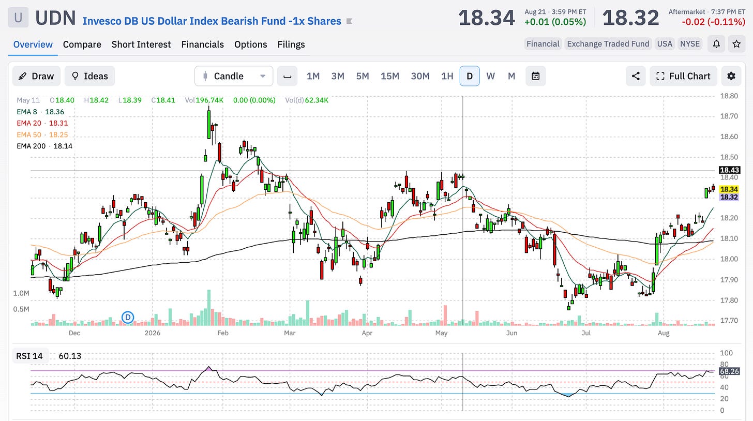753x421 pixels.
Task: Click the aftermarket -0.02 (-0.11%) change
Action: 714,22
